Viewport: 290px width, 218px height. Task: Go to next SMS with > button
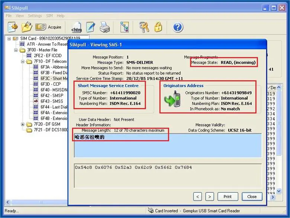click(210, 196)
